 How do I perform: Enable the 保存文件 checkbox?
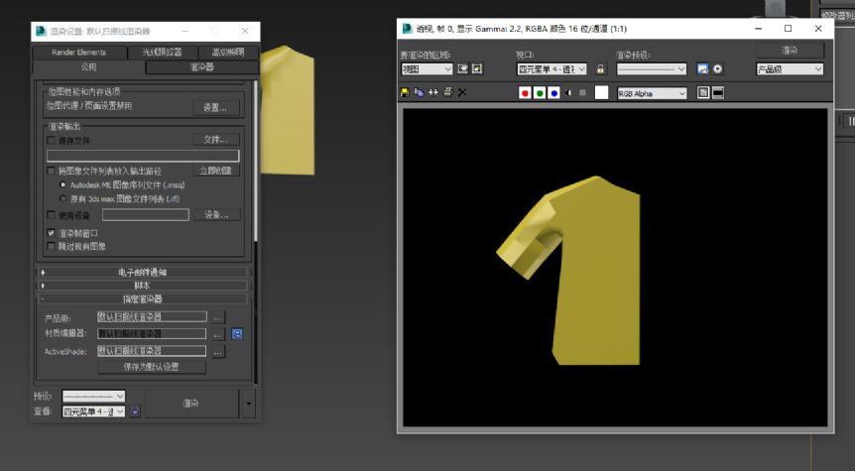click(x=52, y=141)
